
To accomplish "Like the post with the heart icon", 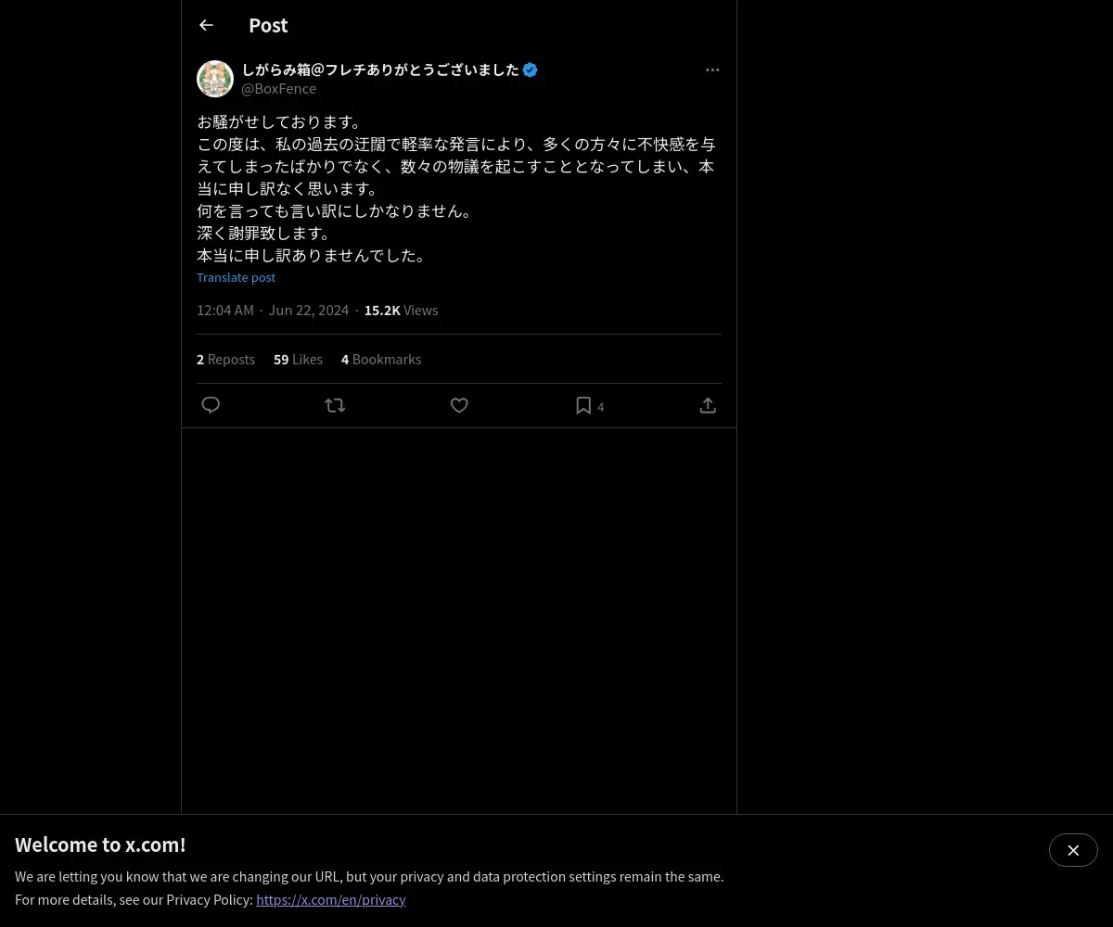I will 459,405.
